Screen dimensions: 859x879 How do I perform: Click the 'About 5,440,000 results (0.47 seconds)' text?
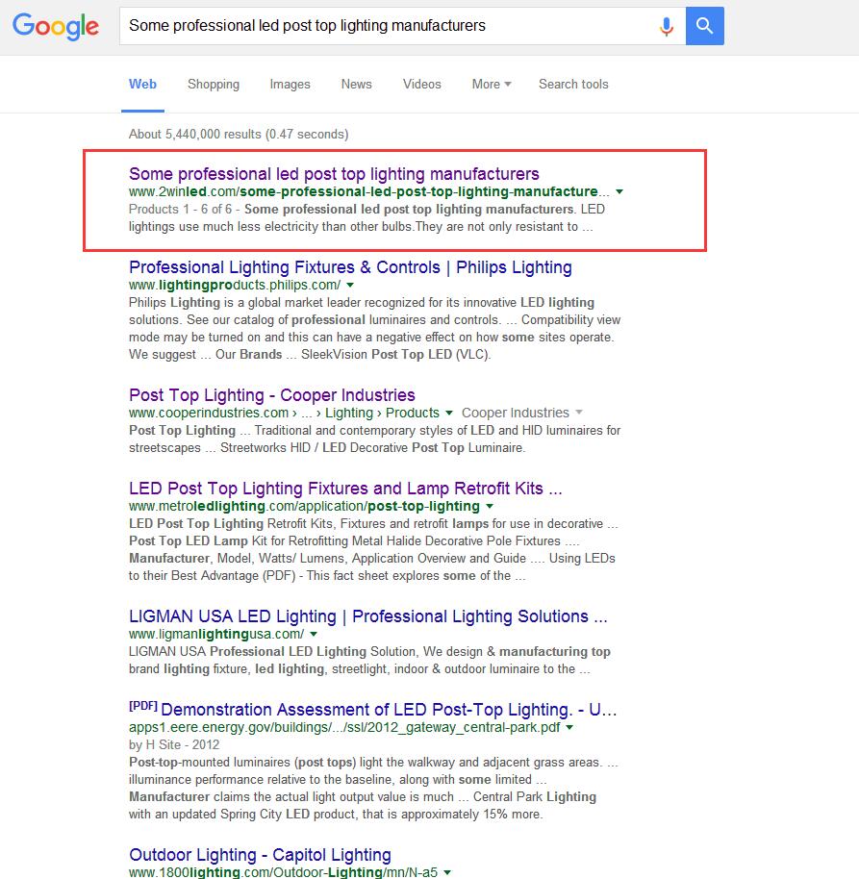pos(239,134)
